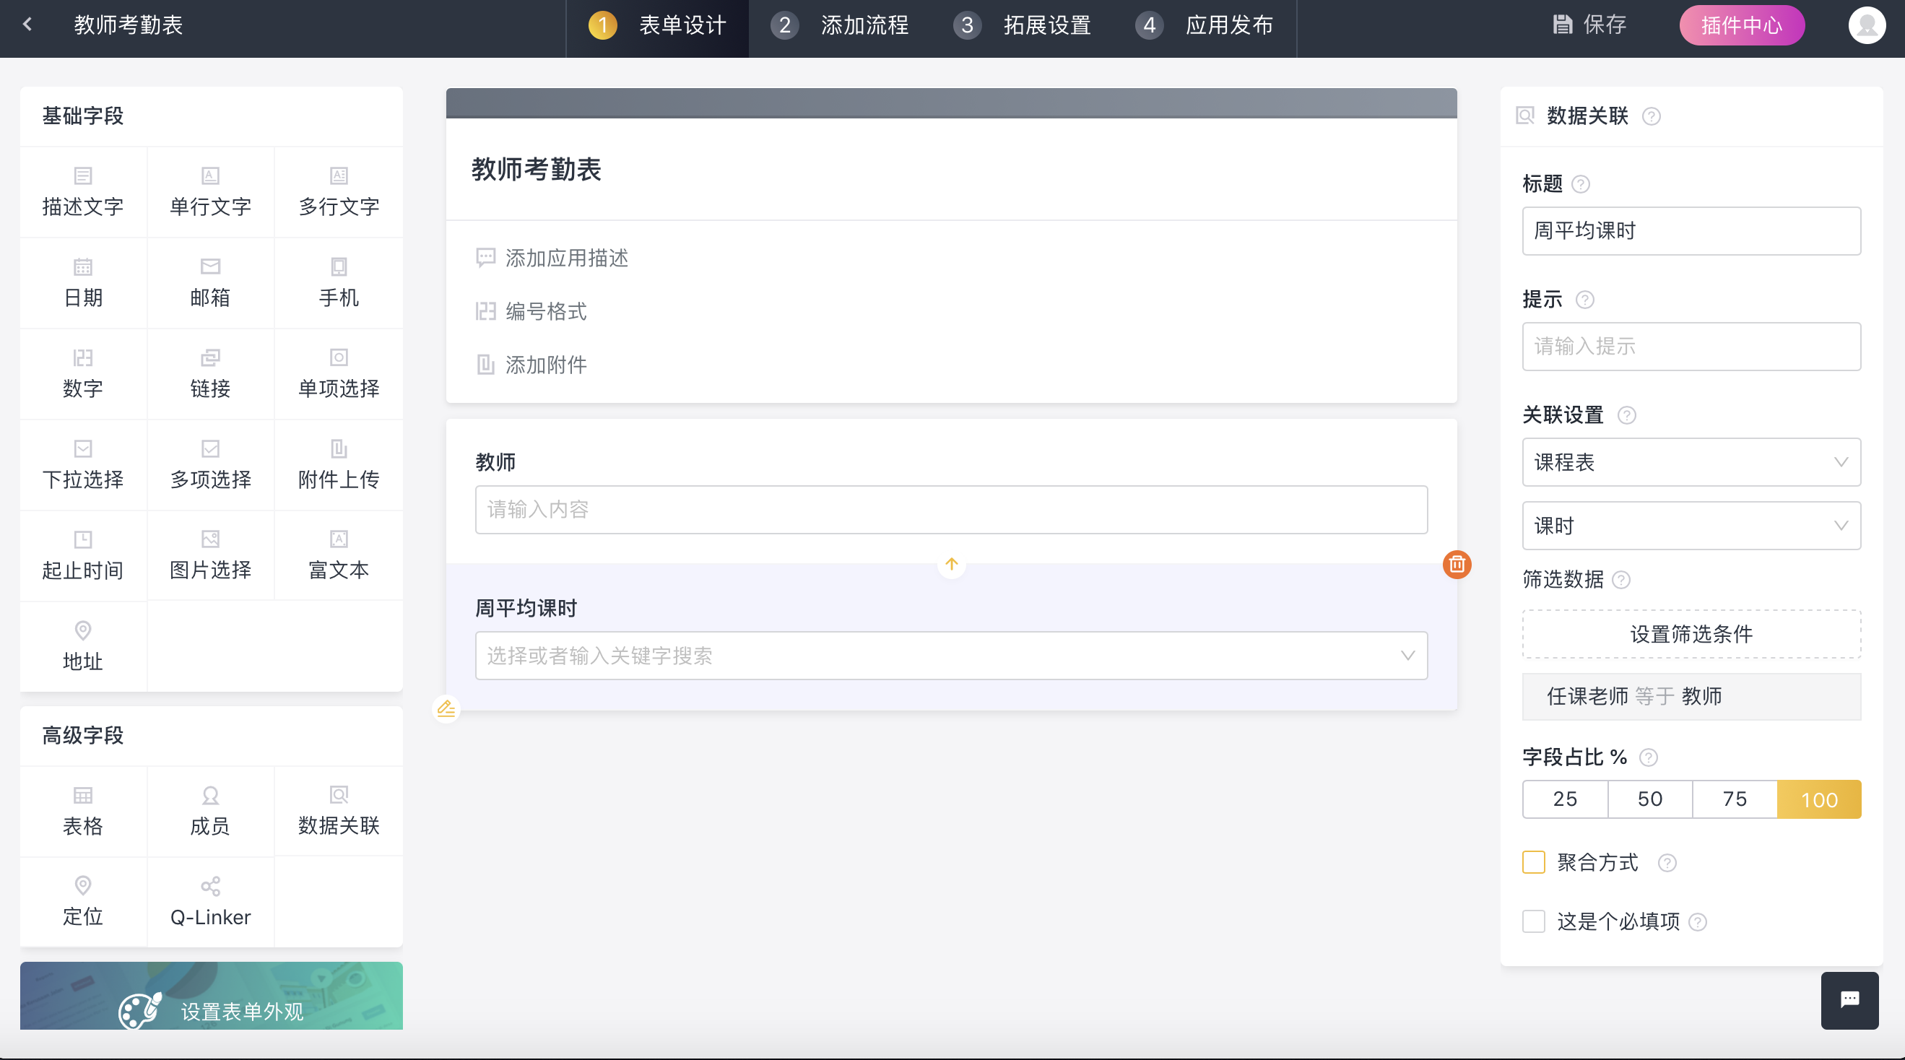
Task: Click the yellow edit pencil icon by the form
Action: pos(446,708)
